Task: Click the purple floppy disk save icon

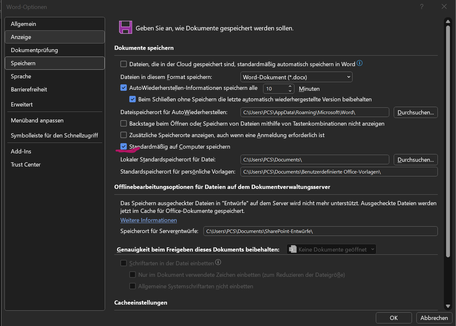Action: click(125, 27)
